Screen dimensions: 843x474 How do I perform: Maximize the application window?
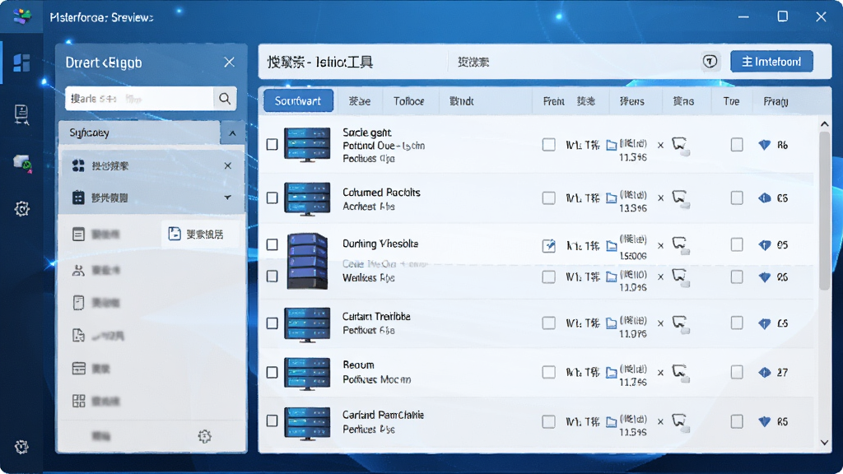coord(783,16)
